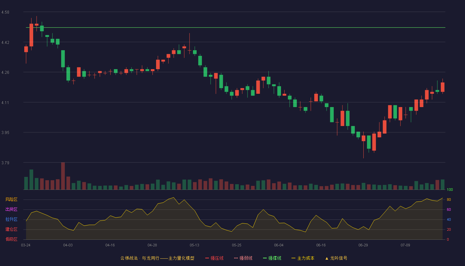Viewport: 465px width, 266px height.
Task: Click the 06-29 date axis marker
Action: pos(363,245)
